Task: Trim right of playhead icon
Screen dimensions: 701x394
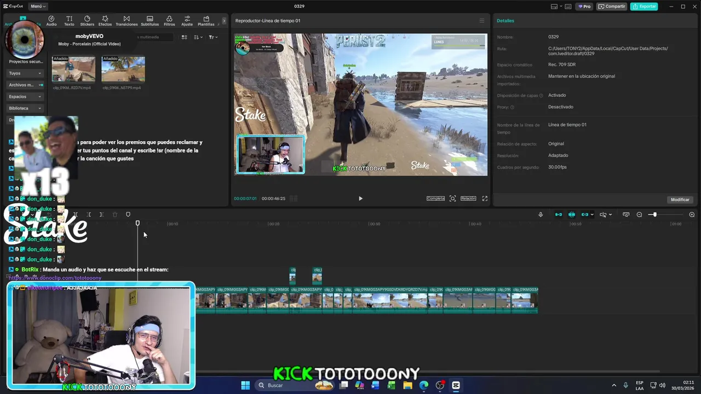Action: (x=101, y=215)
